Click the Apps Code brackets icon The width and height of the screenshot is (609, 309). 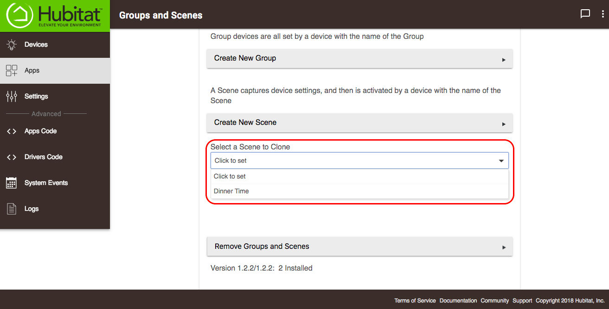(x=12, y=131)
